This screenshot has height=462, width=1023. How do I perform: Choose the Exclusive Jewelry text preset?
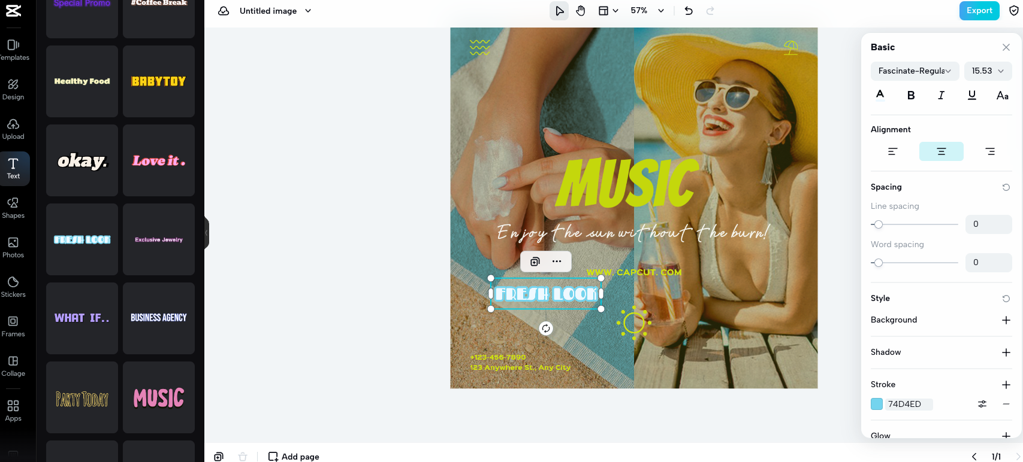click(x=159, y=239)
